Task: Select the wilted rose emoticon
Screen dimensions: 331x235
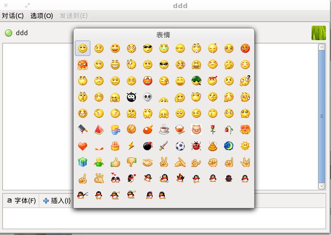Action: [229, 130]
